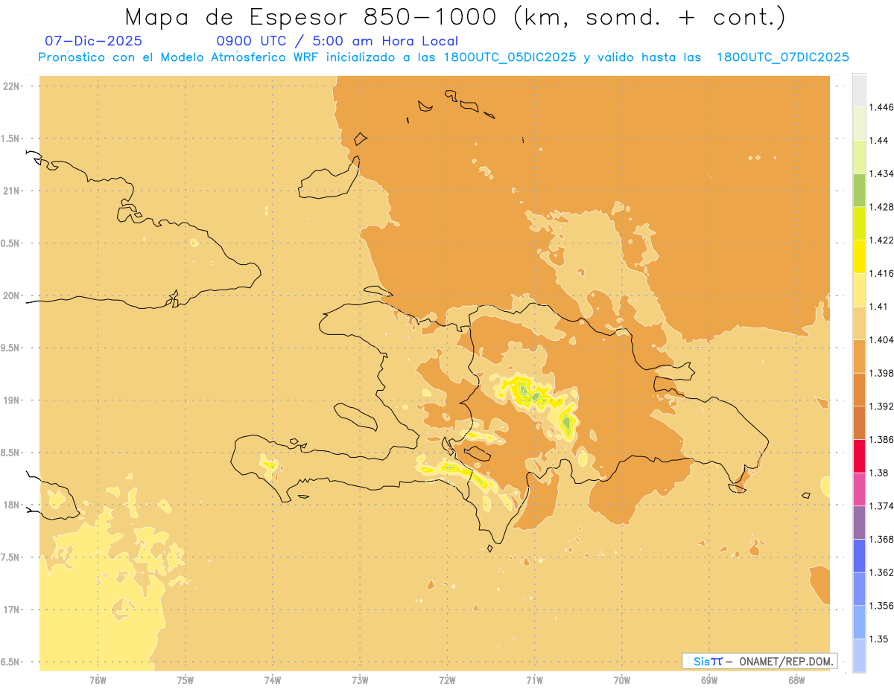This screenshot has width=894, height=690.
Task: Click the color bar value "1.38"
Action: pos(879,473)
